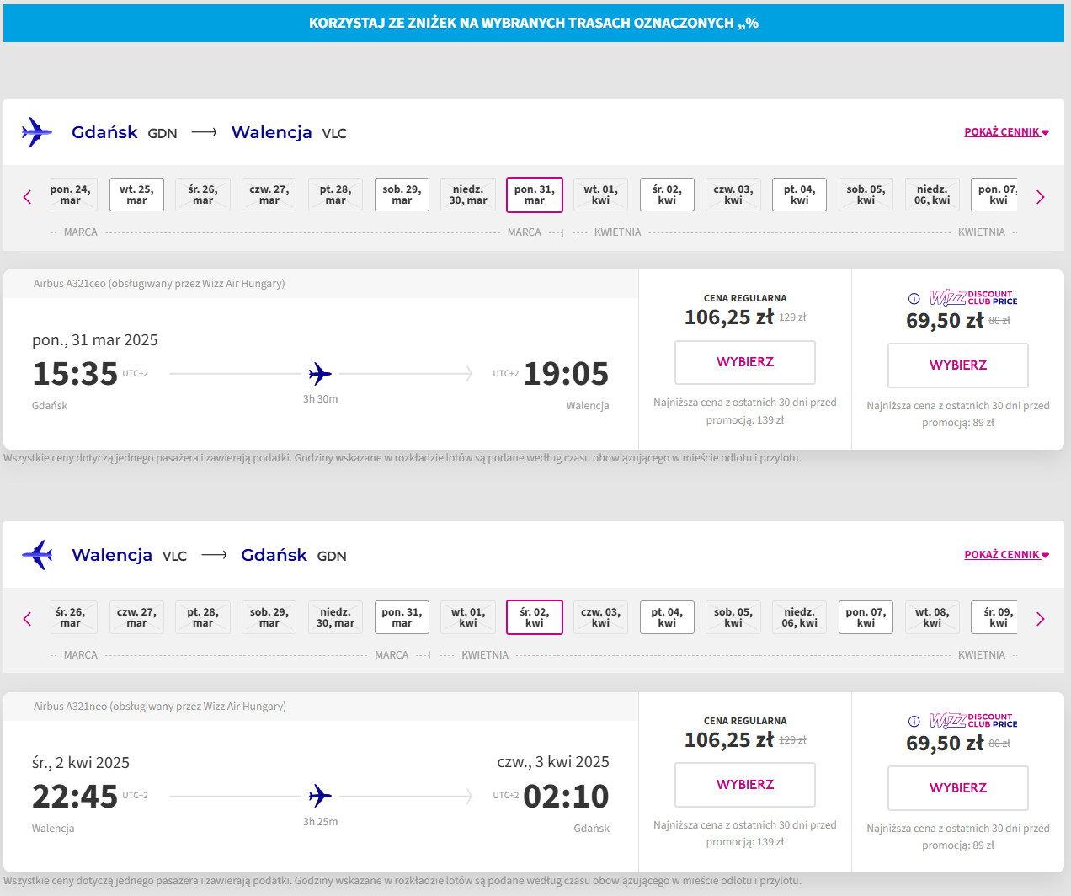Screen dimensions: 1071x896
Task: Select outbound date pt. 04, kwi
Action: point(799,195)
